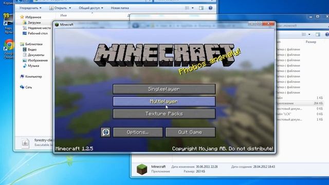Click Google Chrome desktop icon

[x=8, y=49]
